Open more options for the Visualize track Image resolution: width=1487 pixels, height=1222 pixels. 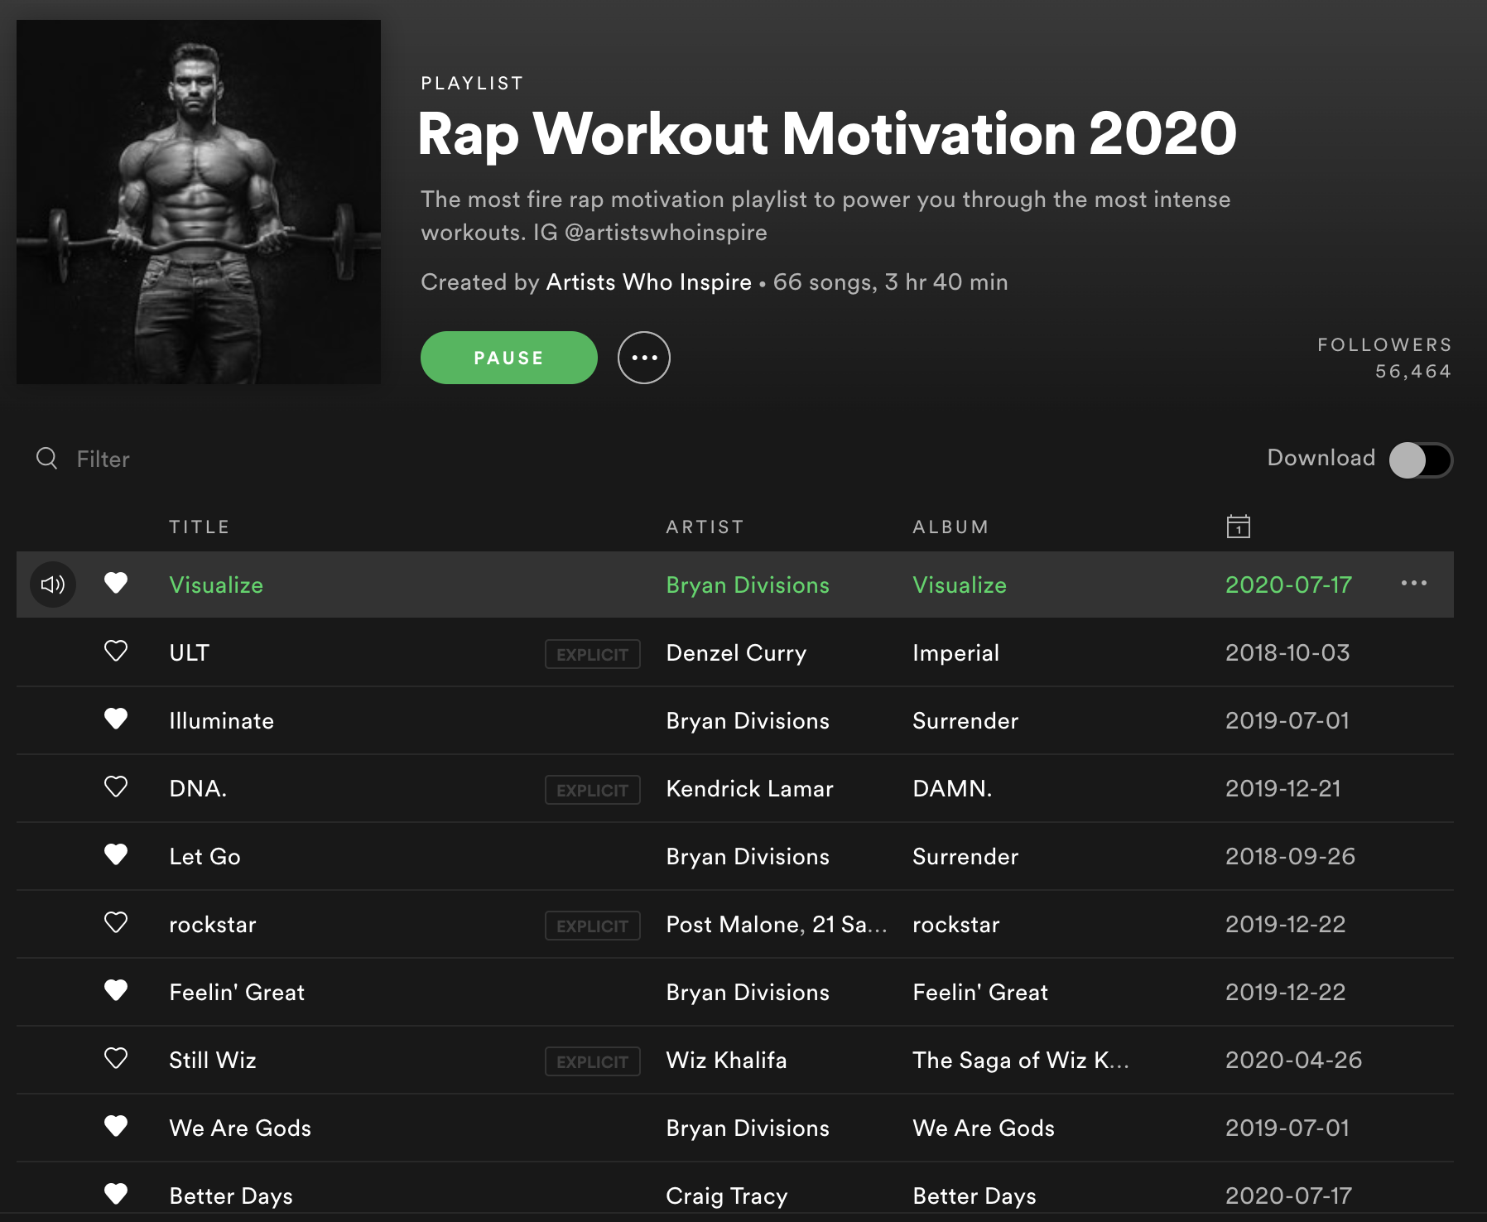[x=1414, y=584]
